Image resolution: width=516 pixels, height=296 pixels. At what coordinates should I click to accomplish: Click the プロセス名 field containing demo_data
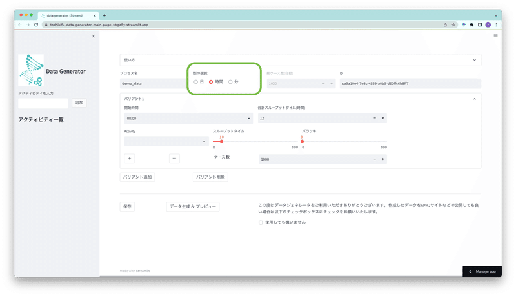tap(154, 84)
